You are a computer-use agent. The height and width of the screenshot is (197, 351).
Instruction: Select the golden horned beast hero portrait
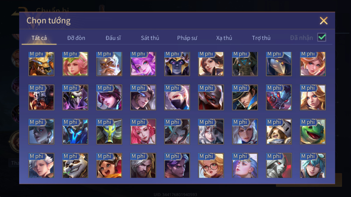pyautogui.click(x=41, y=64)
